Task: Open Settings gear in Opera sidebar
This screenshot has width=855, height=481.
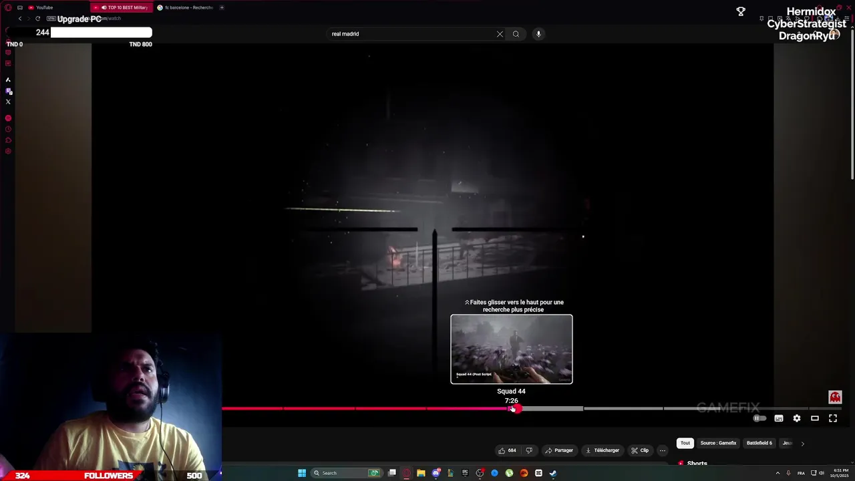Action: [8, 151]
